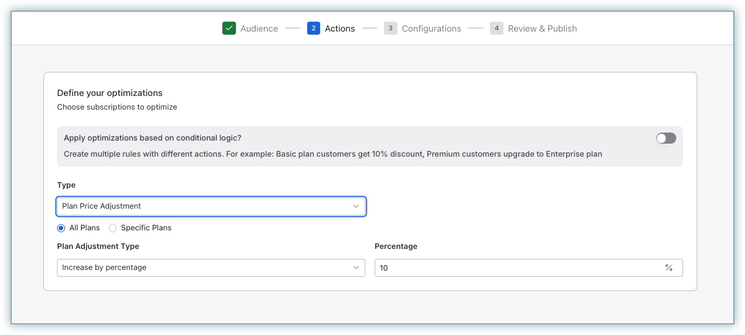Click the percent sign in Percentage field
The width and height of the screenshot is (745, 335).
tap(669, 268)
